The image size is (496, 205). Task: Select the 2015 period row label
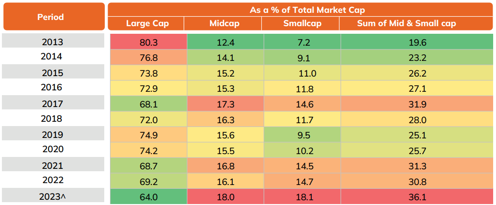pyautogui.click(x=52, y=73)
